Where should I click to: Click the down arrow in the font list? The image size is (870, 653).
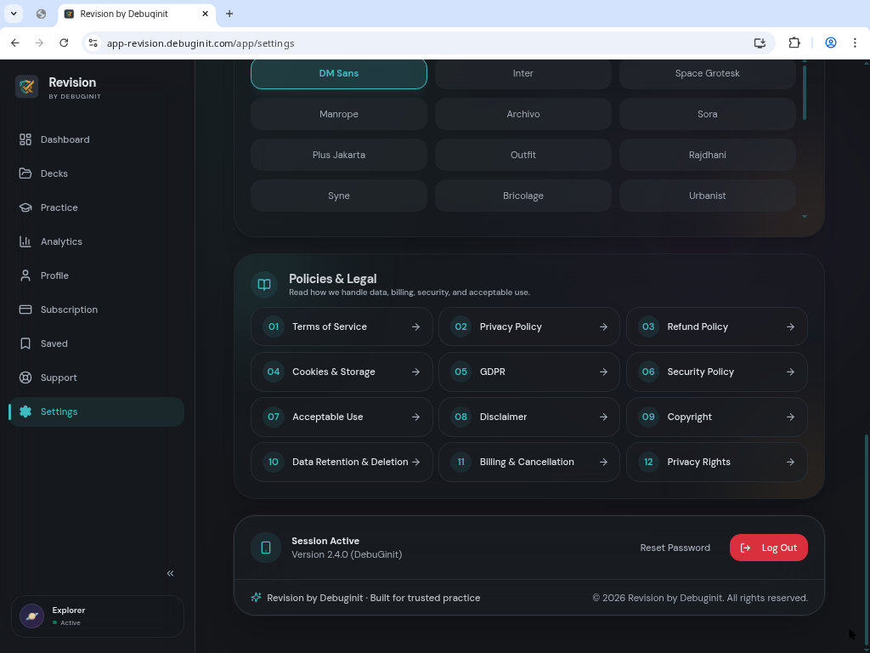click(804, 217)
